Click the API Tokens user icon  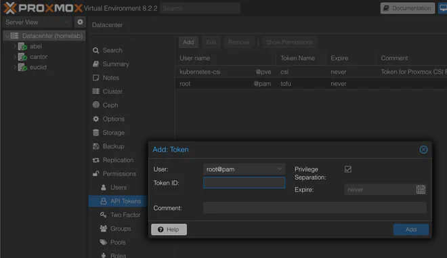coord(104,201)
